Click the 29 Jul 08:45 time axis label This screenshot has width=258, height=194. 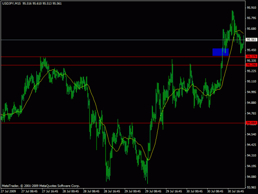click(153, 191)
